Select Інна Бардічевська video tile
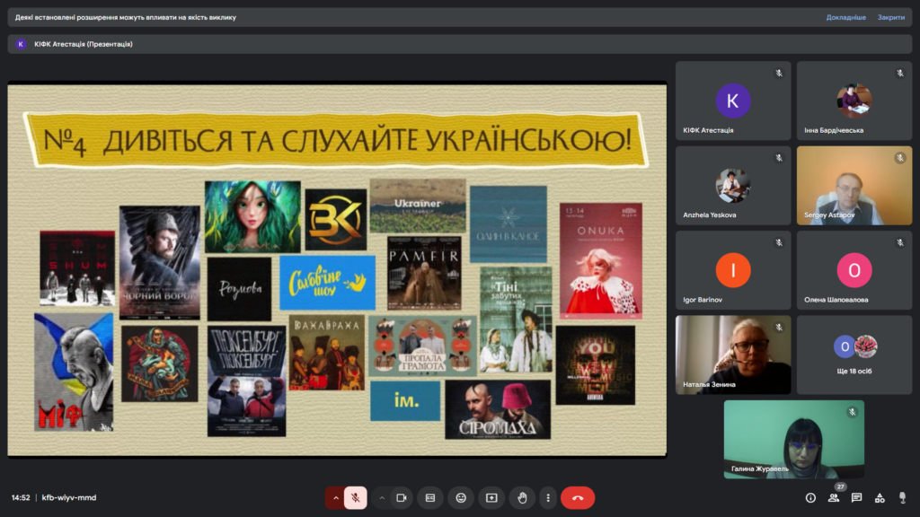 pos(854,101)
